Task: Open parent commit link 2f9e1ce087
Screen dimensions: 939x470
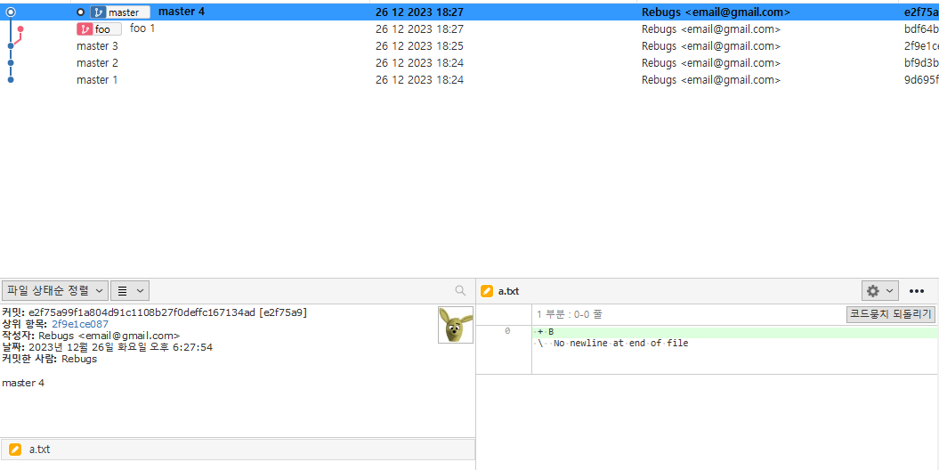Action: 80,324
